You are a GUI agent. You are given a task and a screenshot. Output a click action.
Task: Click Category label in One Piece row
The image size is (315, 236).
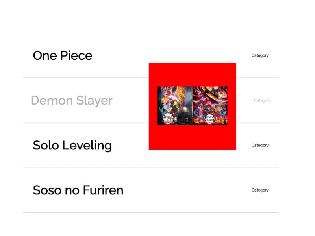pyautogui.click(x=260, y=55)
